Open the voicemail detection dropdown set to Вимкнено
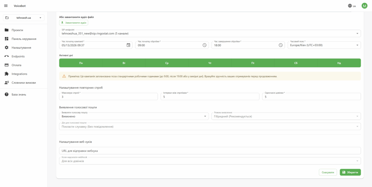The width and height of the screenshot is (372, 187). [134, 116]
